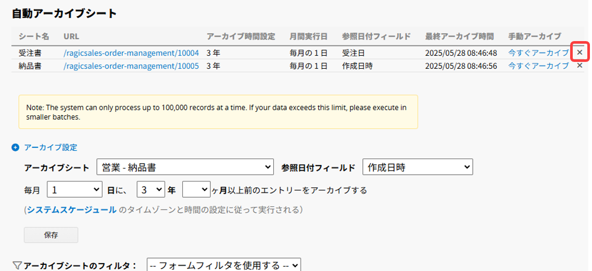This screenshot has width=592, height=271.
Task: Click the yellow note about 100,000 records
Action: tap(218, 112)
